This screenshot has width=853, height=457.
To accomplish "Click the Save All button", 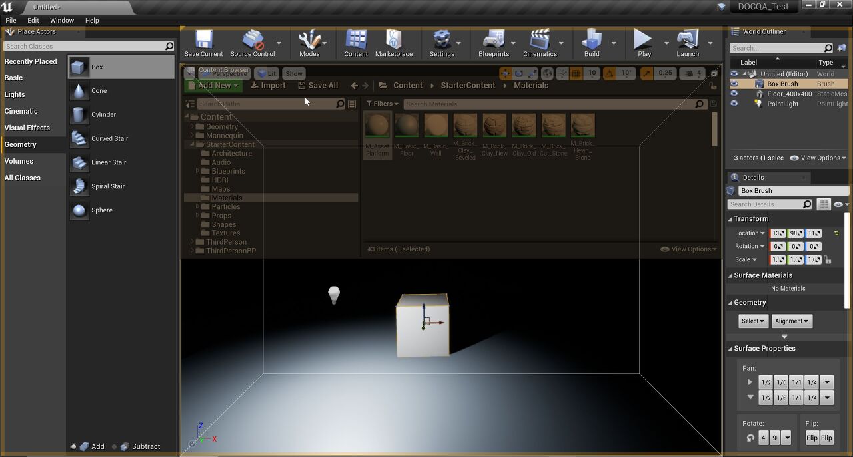I will [x=318, y=86].
